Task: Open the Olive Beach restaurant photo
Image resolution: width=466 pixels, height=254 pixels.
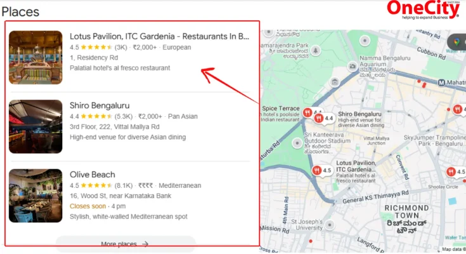Action: (x=36, y=196)
